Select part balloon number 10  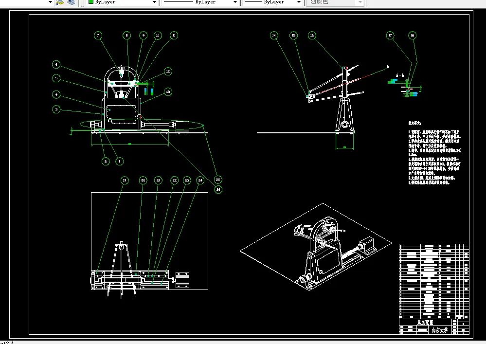pos(158,36)
